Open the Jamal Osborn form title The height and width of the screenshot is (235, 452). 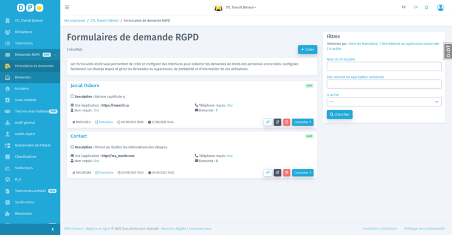point(85,85)
